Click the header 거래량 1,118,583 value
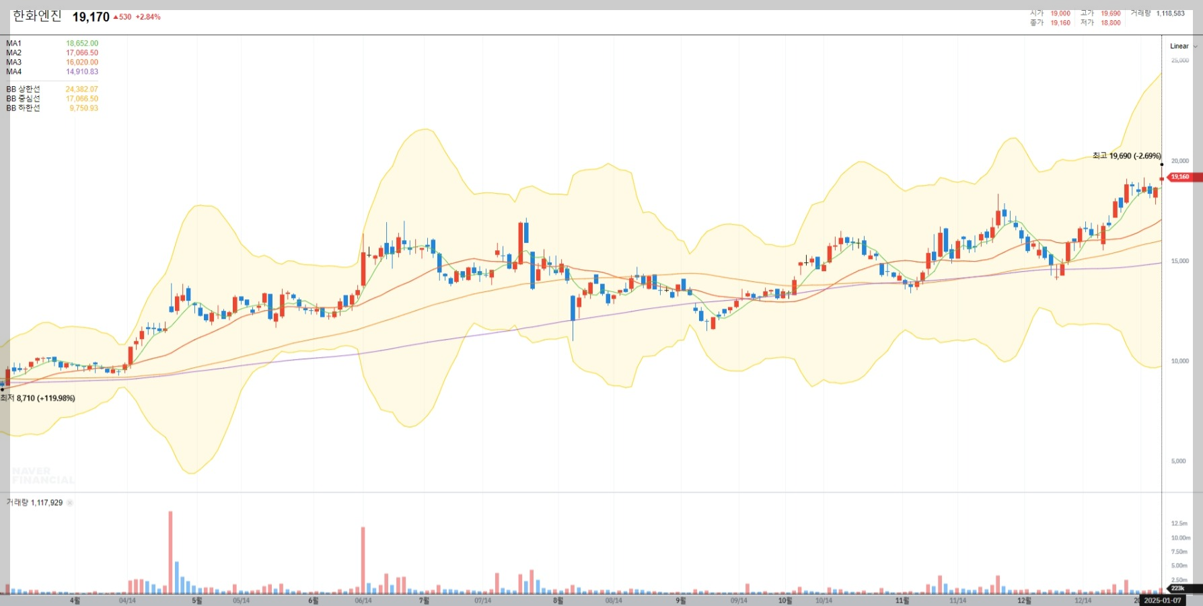1203x606 pixels. pyautogui.click(x=1170, y=13)
